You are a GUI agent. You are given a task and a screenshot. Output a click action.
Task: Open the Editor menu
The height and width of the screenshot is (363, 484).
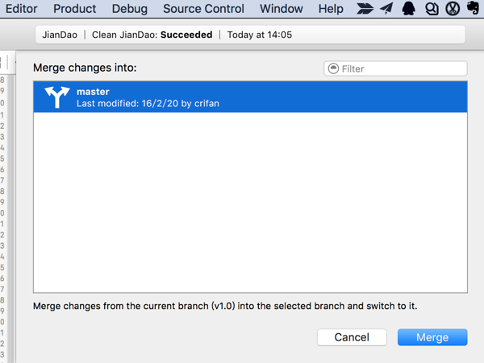21,9
